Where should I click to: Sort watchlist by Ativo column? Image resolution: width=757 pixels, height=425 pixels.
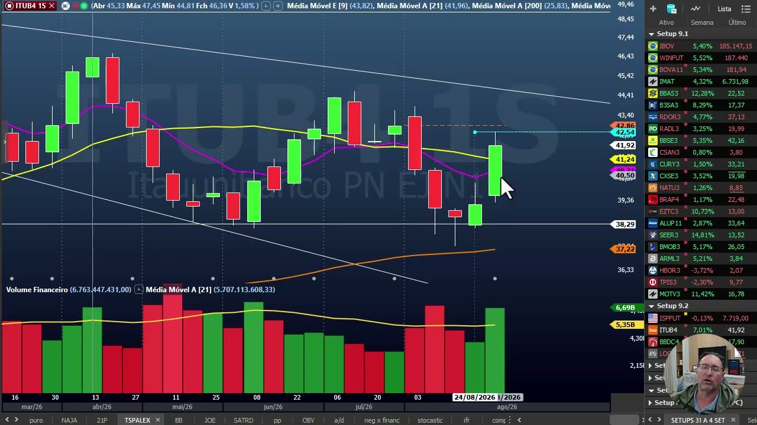tap(666, 22)
